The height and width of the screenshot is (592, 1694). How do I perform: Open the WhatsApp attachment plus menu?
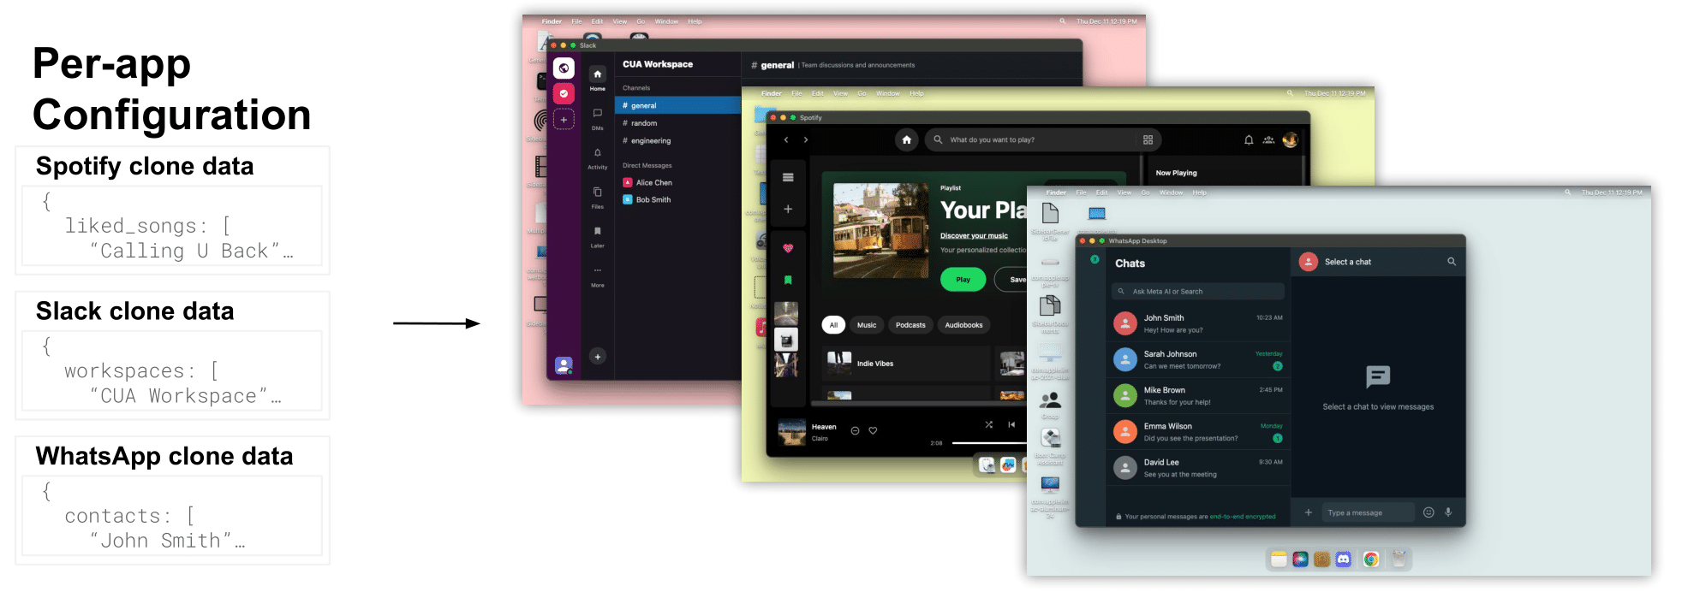pos(1308,512)
